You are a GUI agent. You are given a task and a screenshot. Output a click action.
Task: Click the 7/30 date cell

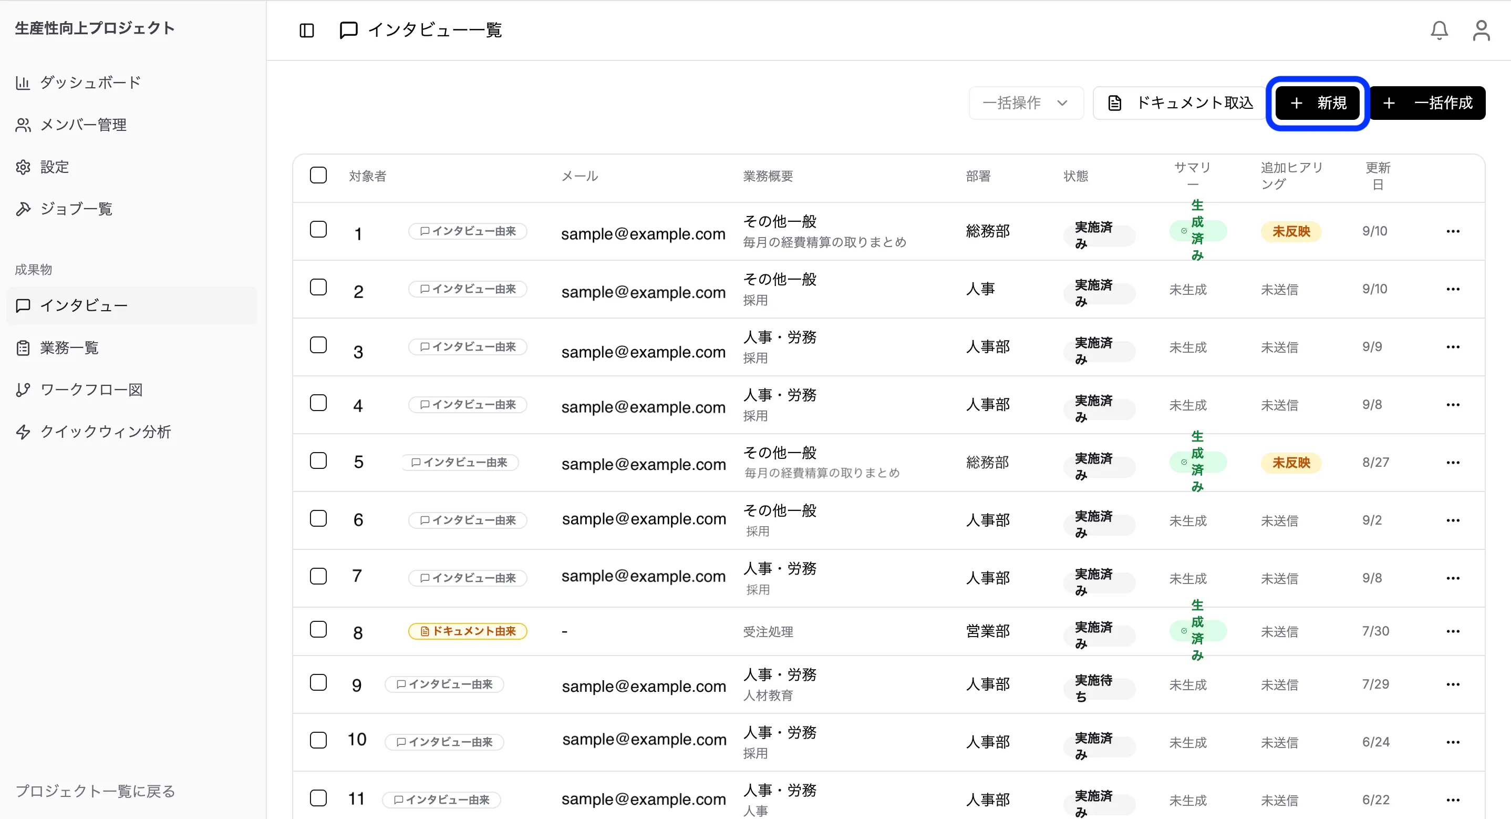click(1375, 631)
